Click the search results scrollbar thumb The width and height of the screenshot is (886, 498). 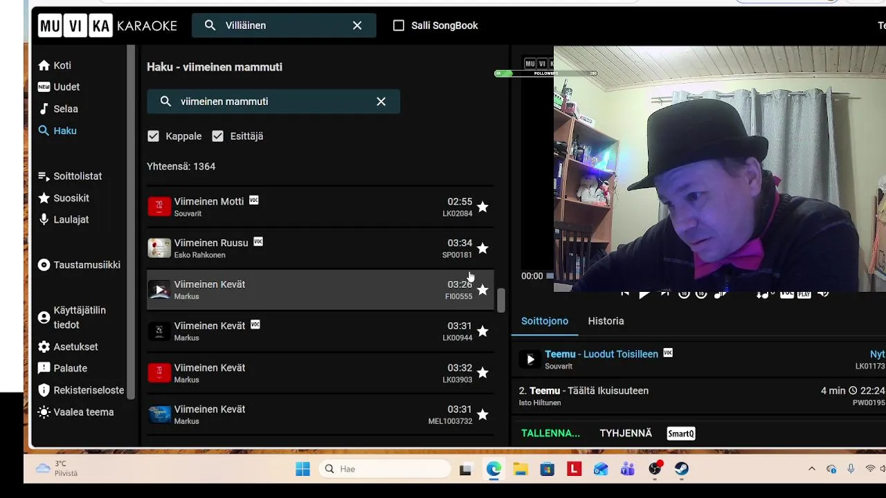click(501, 300)
